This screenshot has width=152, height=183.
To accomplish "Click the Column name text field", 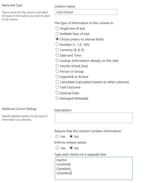I will coord(86,12).
